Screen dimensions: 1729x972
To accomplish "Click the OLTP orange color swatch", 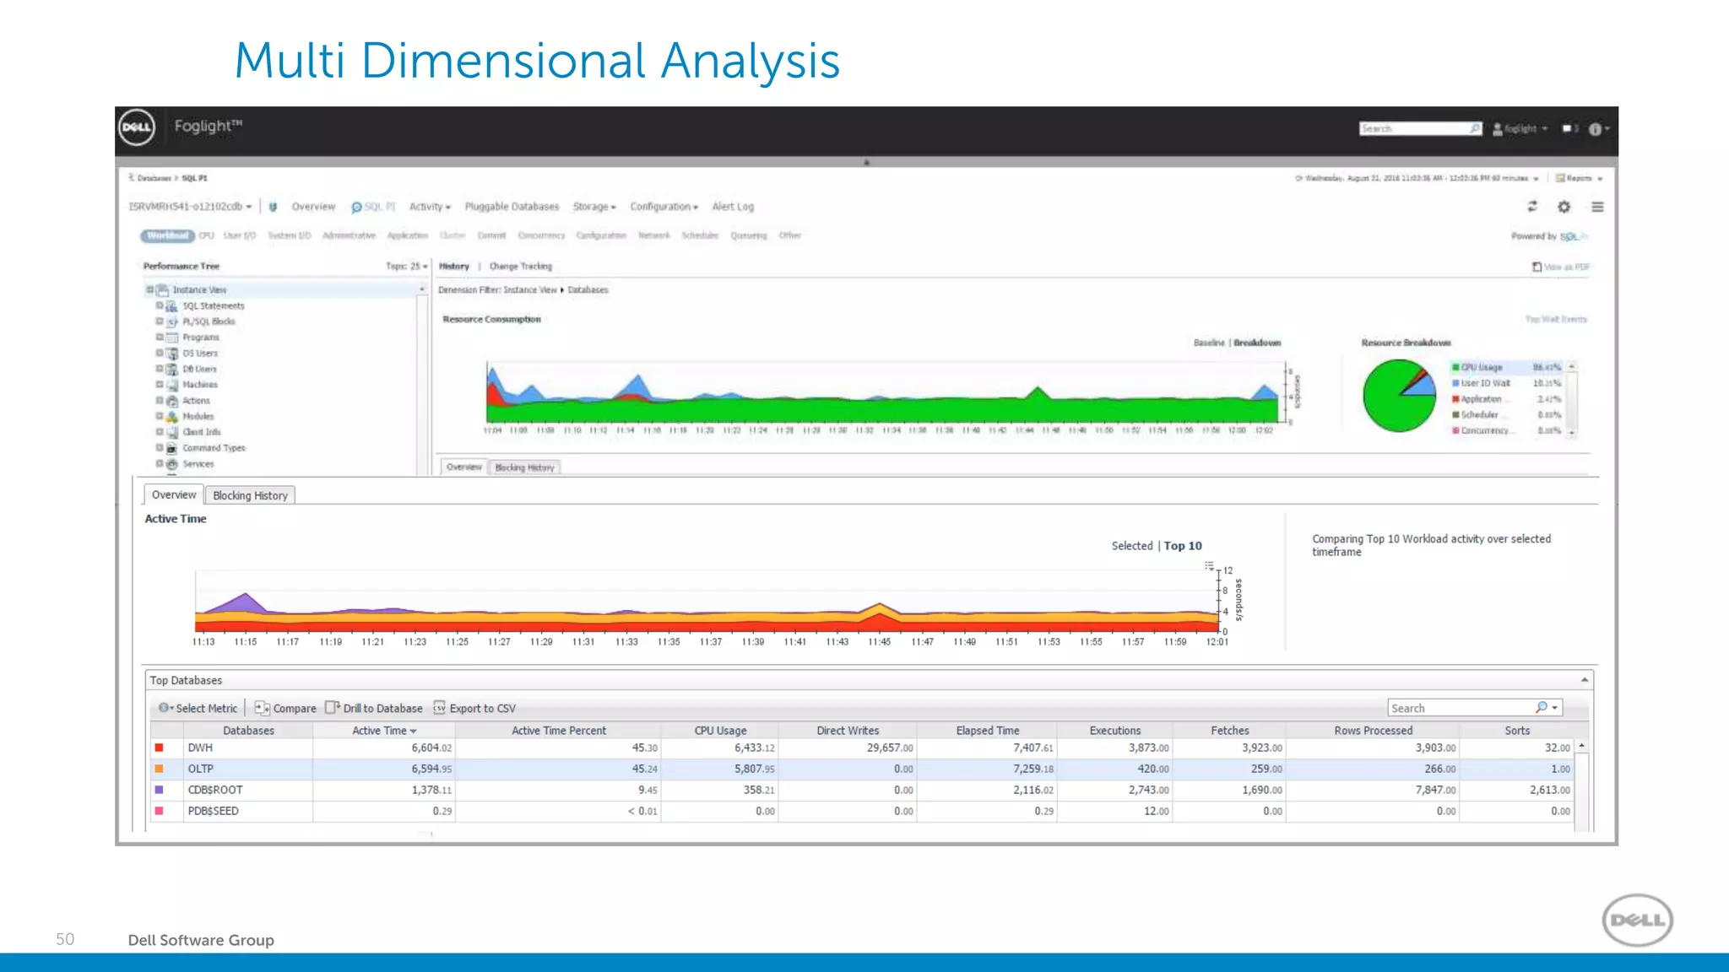I will click(159, 769).
